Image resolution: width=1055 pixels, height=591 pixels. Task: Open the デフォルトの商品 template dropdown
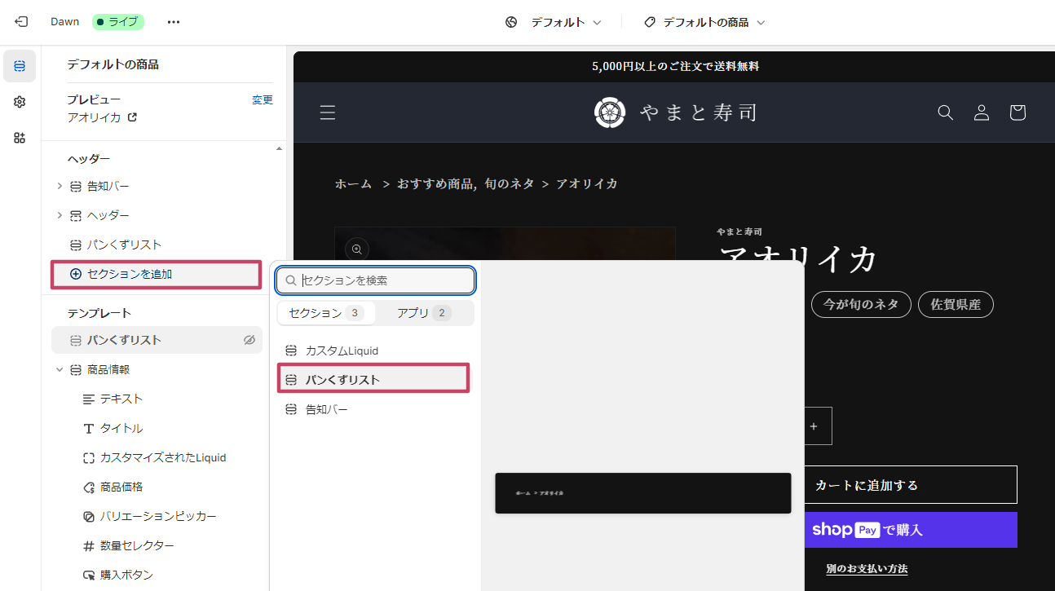pos(704,22)
